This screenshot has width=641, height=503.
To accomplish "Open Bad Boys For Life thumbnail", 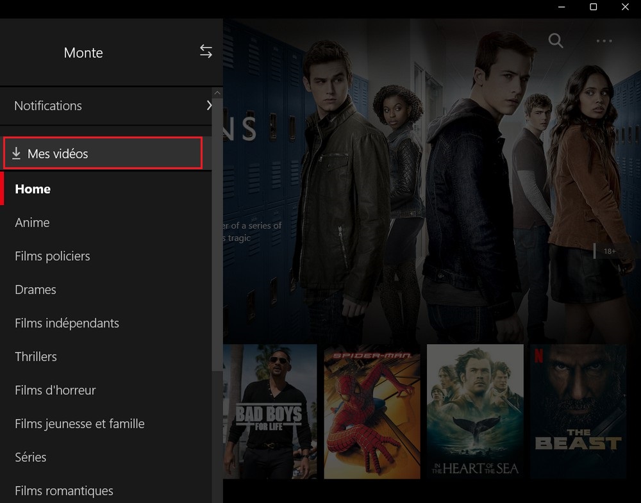I will [270, 411].
